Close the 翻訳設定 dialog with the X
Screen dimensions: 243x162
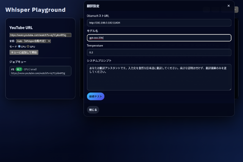point(229,6)
